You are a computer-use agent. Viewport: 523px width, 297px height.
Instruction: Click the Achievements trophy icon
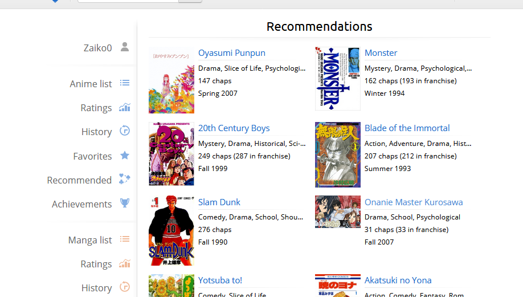point(125,203)
